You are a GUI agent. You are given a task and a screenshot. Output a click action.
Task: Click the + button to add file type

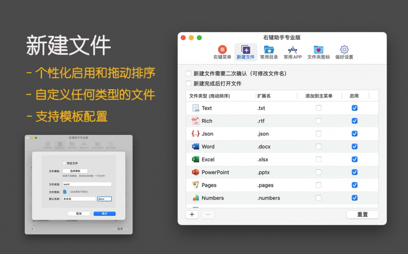coord(192,214)
